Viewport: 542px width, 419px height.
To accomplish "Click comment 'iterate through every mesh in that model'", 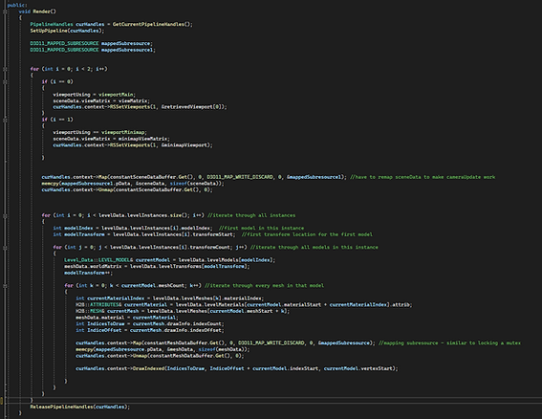I will click(264, 286).
